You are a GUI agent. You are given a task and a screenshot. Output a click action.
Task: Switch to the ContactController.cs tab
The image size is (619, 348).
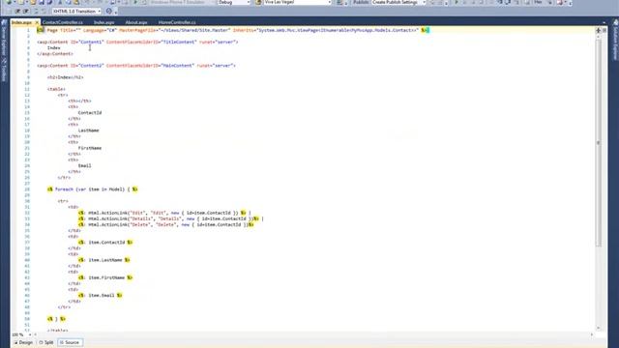click(x=62, y=22)
